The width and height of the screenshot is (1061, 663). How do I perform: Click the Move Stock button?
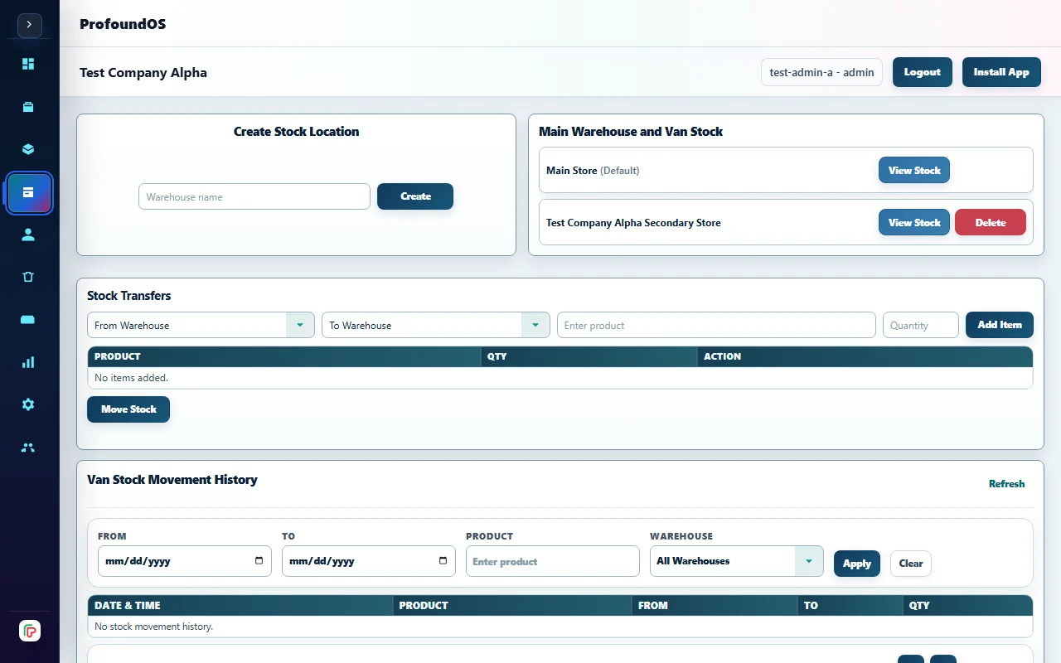click(128, 409)
